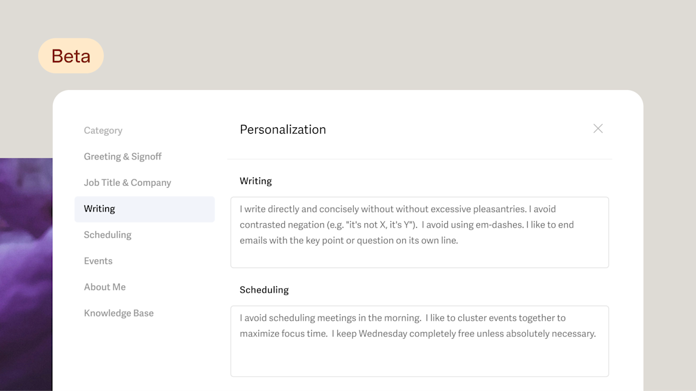Go to the About Me category

[x=105, y=287]
